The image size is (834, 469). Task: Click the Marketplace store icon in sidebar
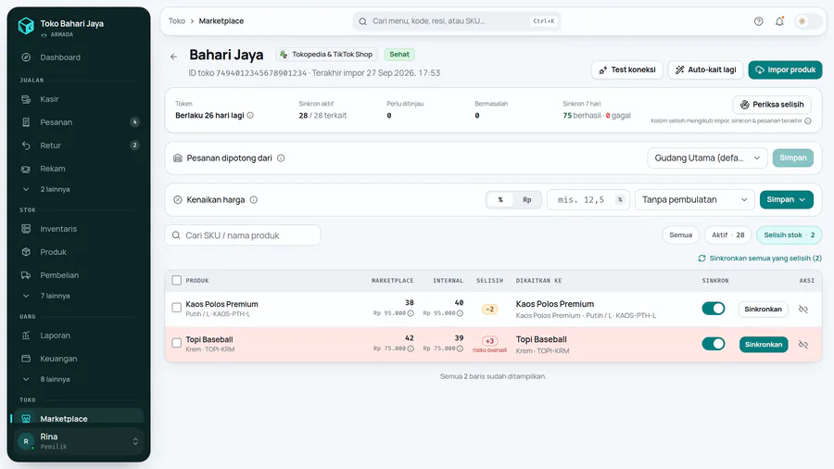click(x=26, y=419)
